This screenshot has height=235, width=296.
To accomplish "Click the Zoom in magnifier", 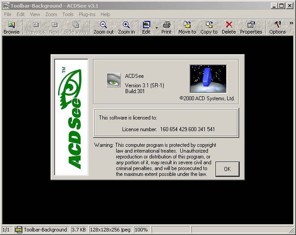I will [126, 28].
